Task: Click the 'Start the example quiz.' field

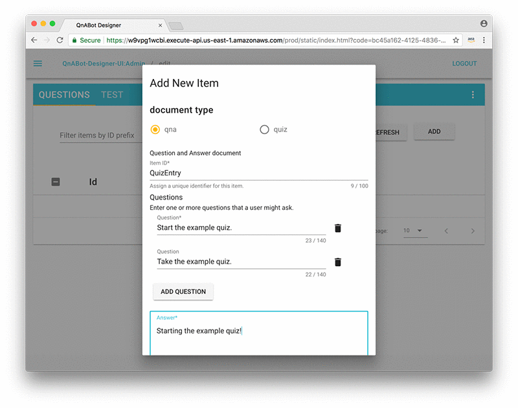Action: pyautogui.click(x=241, y=227)
